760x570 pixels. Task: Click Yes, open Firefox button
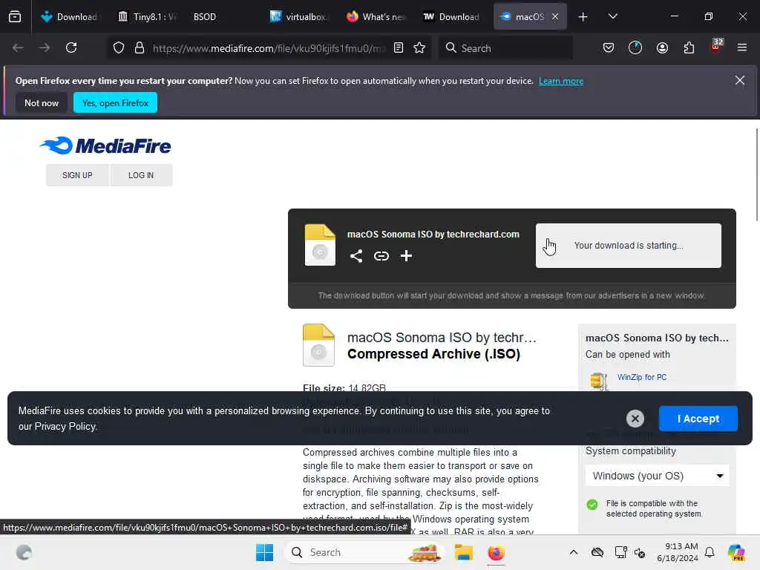click(x=115, y=102)
